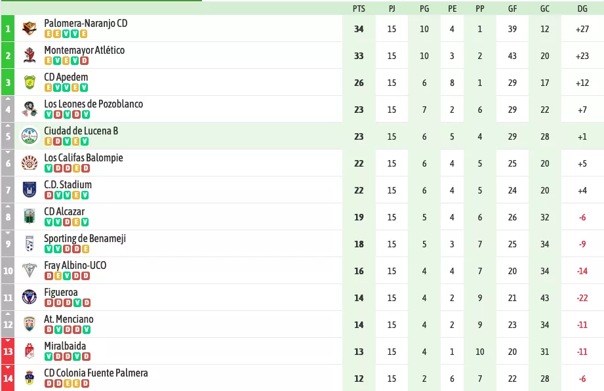Viewport: 604px width, 391px height.
Task: Click the Palomera-Naranjo CD team crest
Action: click(30, 28)
